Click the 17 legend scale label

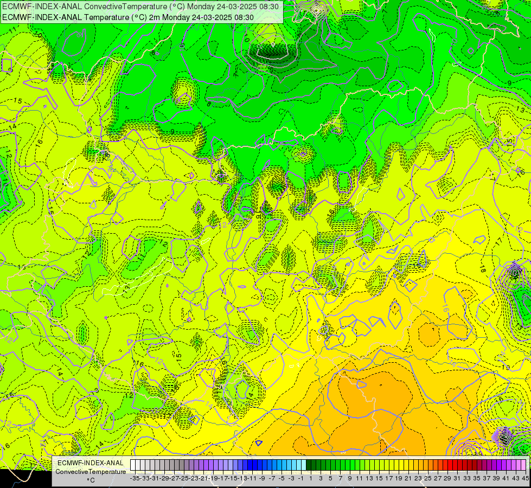(389, 479)
